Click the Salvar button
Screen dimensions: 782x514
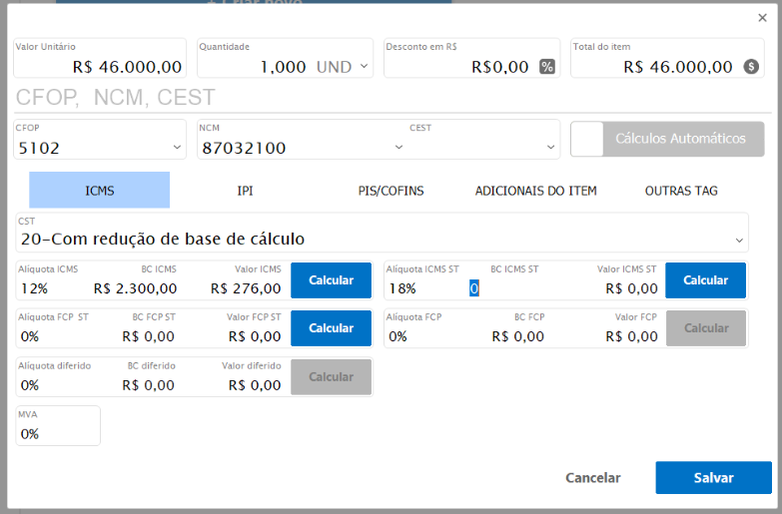(713, 478)
